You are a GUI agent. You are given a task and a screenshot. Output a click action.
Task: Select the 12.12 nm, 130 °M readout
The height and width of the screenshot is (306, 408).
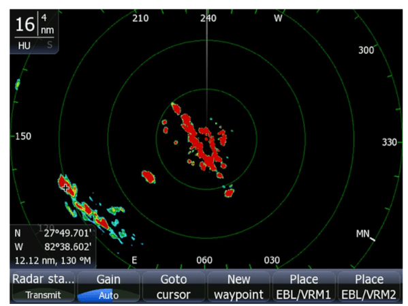coord(53,260)
